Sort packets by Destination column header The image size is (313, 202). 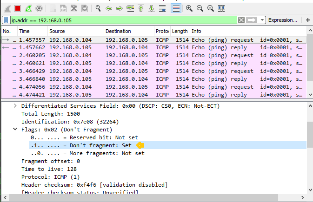coord(129,31)
